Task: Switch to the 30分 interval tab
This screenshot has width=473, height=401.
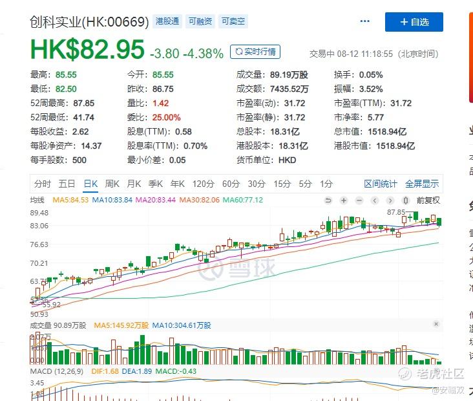Action: [x=257, y=184]
